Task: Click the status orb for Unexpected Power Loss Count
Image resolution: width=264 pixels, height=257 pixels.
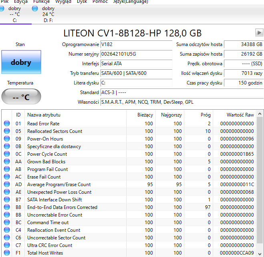Action: (7, 192)
